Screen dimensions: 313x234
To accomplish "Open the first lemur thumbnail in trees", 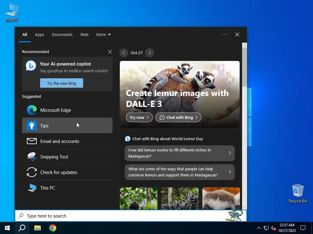I will pos(138,198).
